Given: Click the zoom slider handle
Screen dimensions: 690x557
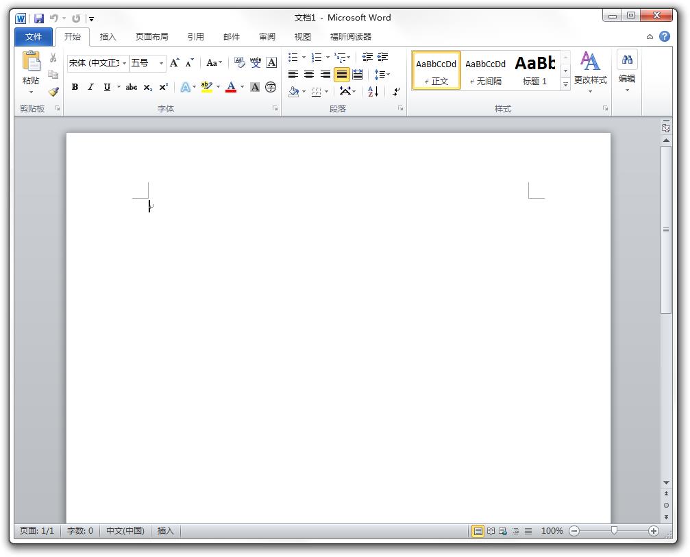Looking at the screenshot, I should [x=614, y=531].
